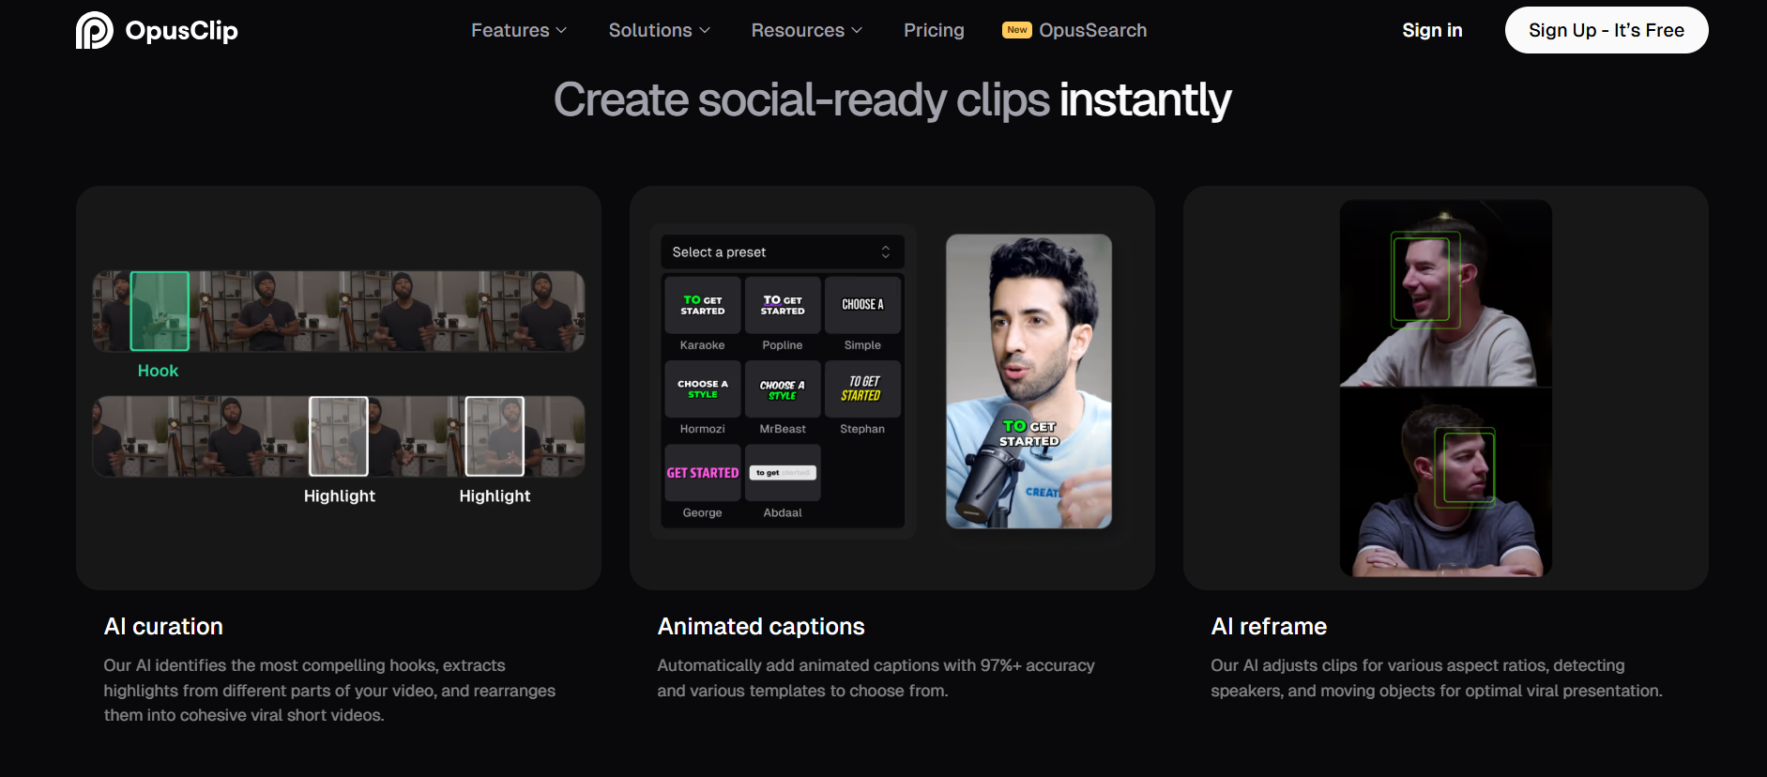Open OpusSearch from the navigation bar
Screen dimensions: 1767x777
coord(1074,30)
